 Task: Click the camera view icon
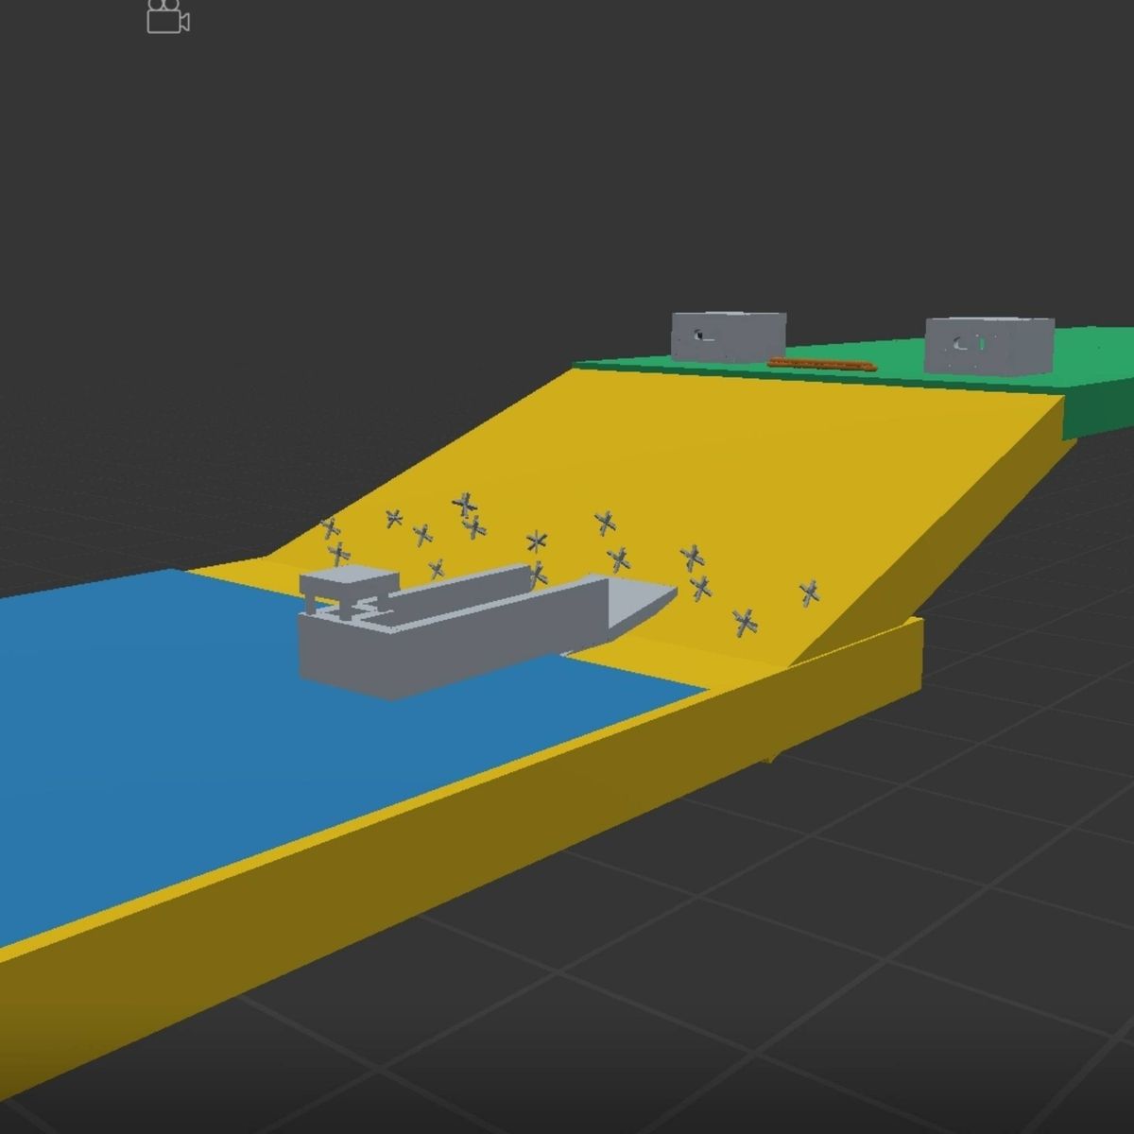tap(168, 17)
